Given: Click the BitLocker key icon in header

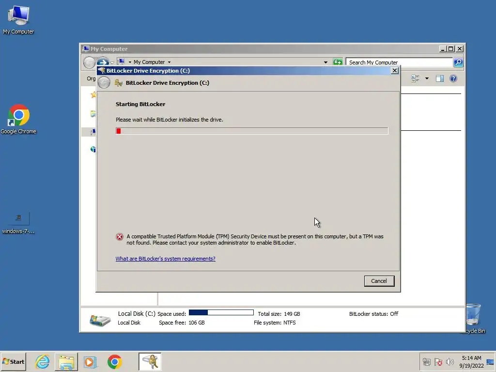Looking at the screenshot, I should [x=119, y=83].
